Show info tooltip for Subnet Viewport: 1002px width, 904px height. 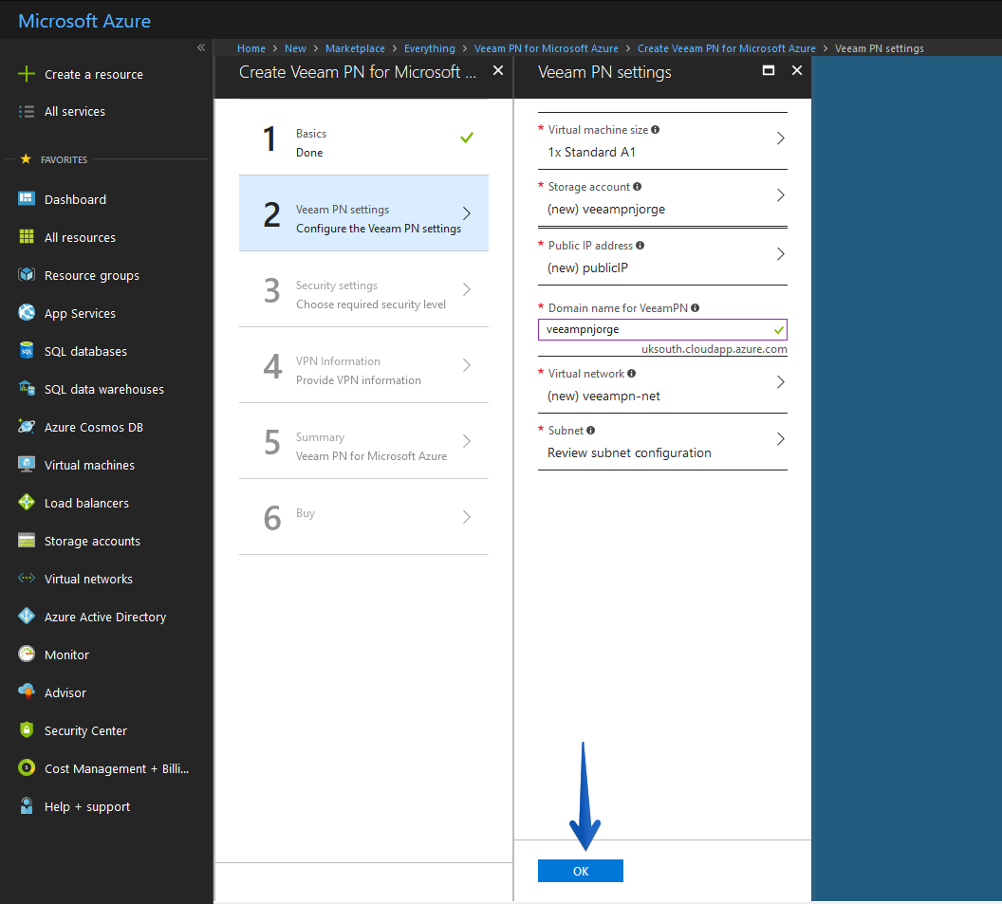pos(590,430)
